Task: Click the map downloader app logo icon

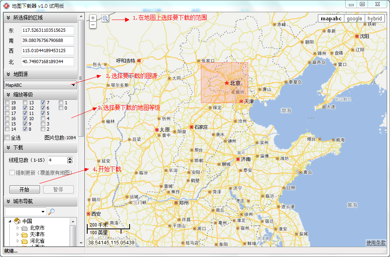Action: click(x=6, y=5)
